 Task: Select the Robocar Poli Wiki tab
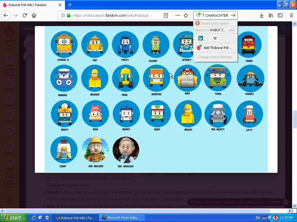click(32, 5)
